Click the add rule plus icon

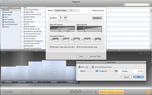pyautogui.click(x=142, y=71)
